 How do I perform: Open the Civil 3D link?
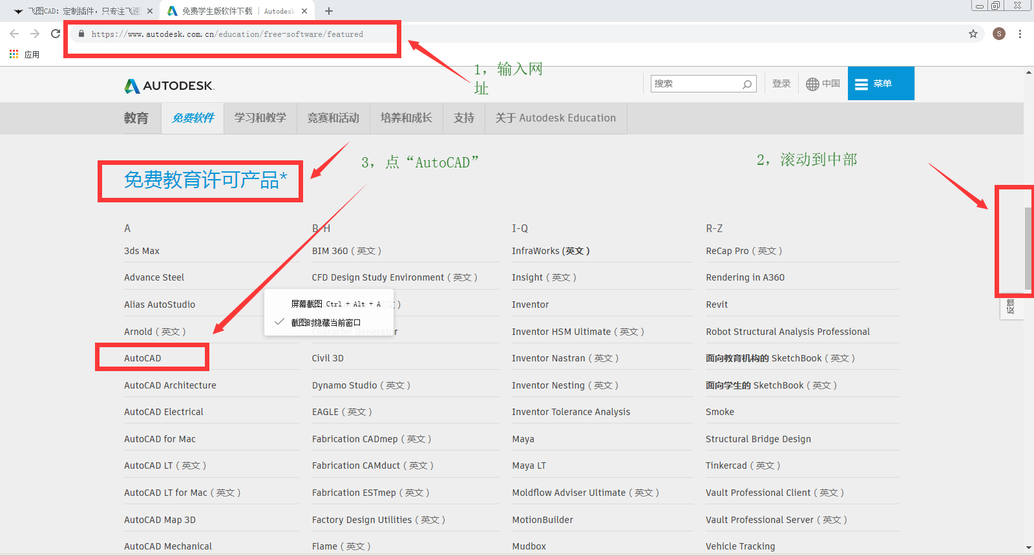(328, 358)
